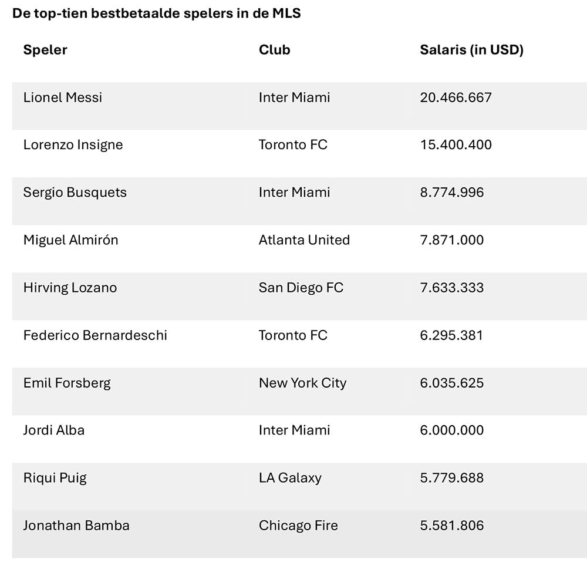This screenshot has height=579, width=587.
Task: Click Federico Bernardeschi's name
Action: (x=95, y=335)
